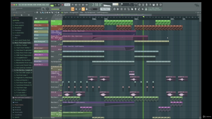The image size is (212, 119).
Task: Click the master volume slider handle
Action: click(60, 9)
